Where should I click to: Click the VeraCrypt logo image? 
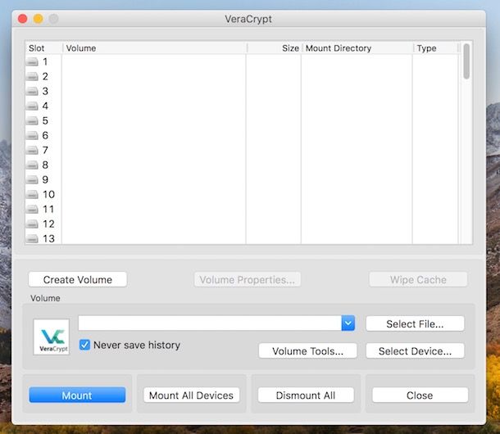tap(52, 337)
